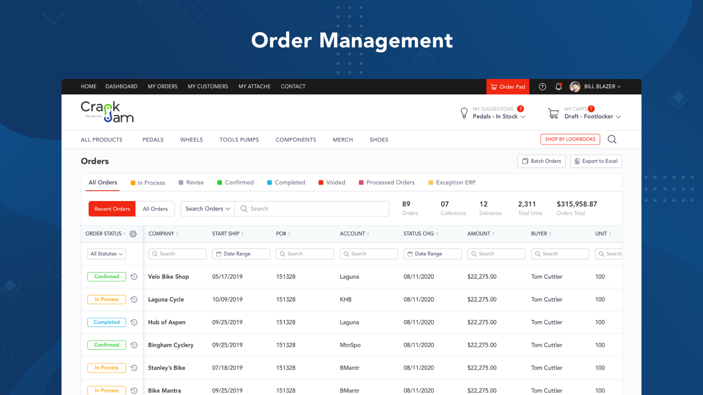Open column settings gear in Order Status header
703x395 pixels.
point(133,234)
